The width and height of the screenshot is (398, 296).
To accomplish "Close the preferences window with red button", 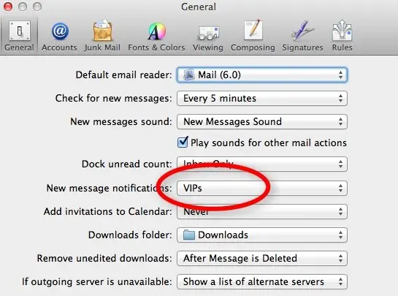I will pos(8,7).
